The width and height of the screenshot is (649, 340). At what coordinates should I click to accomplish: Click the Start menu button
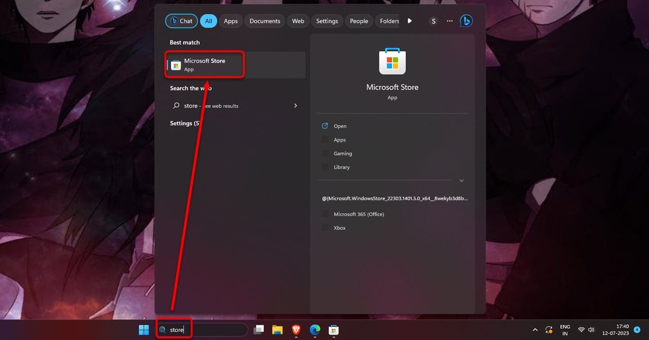143,329
